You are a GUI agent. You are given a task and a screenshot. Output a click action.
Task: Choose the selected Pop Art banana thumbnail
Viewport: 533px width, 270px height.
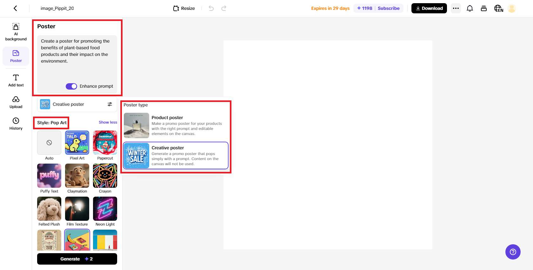pyautogui.click(x=77, y=240)
